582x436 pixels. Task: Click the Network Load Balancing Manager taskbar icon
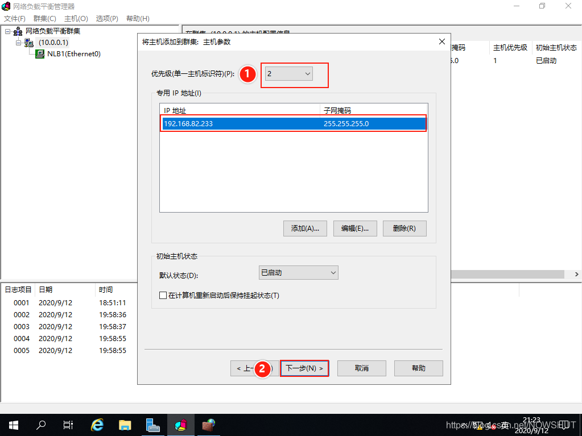point(181,425)
